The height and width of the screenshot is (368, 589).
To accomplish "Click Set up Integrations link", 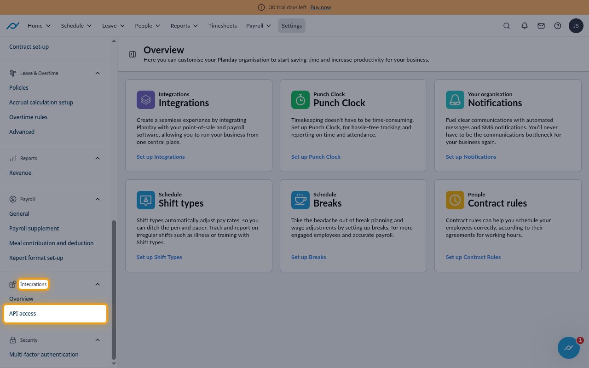I will pyautogui.click(x=161, y=157).
